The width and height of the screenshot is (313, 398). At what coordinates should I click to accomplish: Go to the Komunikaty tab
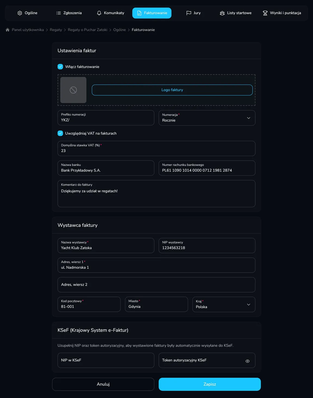point(111,13)
